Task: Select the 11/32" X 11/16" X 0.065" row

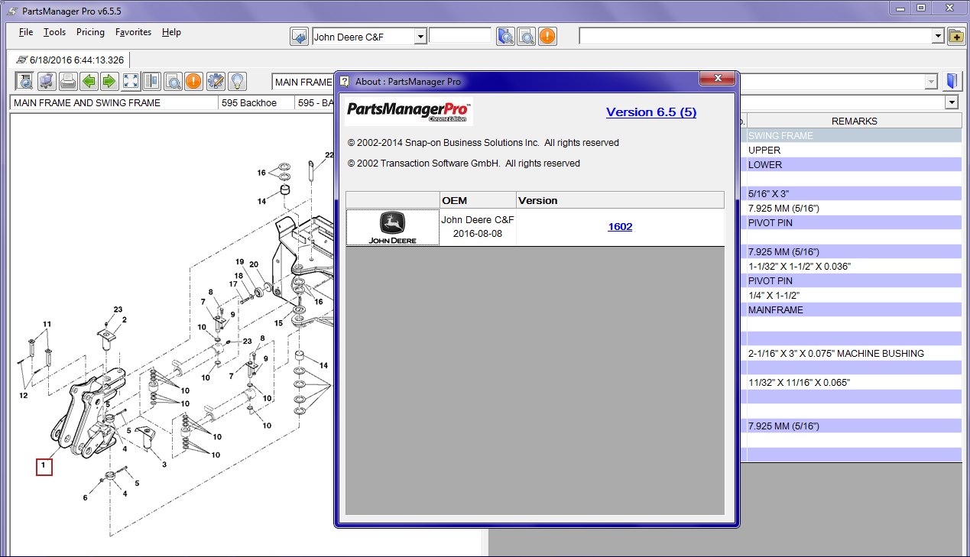Action: [x=854, y=382]
